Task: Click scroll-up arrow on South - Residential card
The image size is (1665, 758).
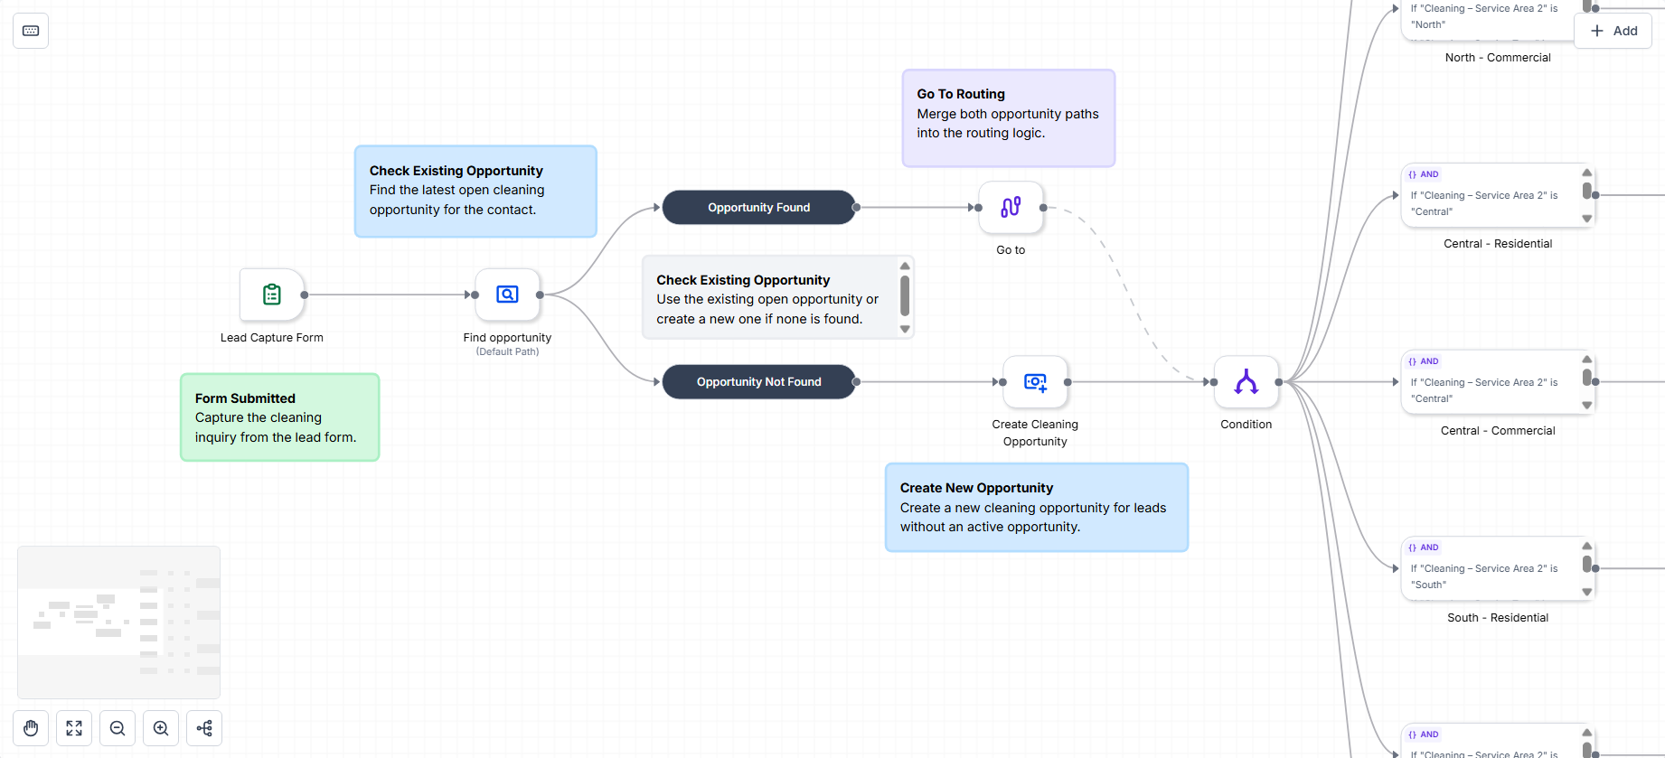Action: [x=1587, y=546]
